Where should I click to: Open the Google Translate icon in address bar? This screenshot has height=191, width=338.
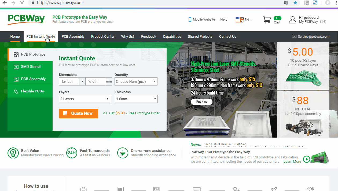tap(286, 3)
